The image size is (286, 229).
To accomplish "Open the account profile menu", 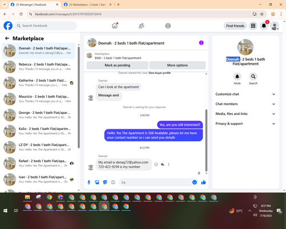I will (275, 26).
